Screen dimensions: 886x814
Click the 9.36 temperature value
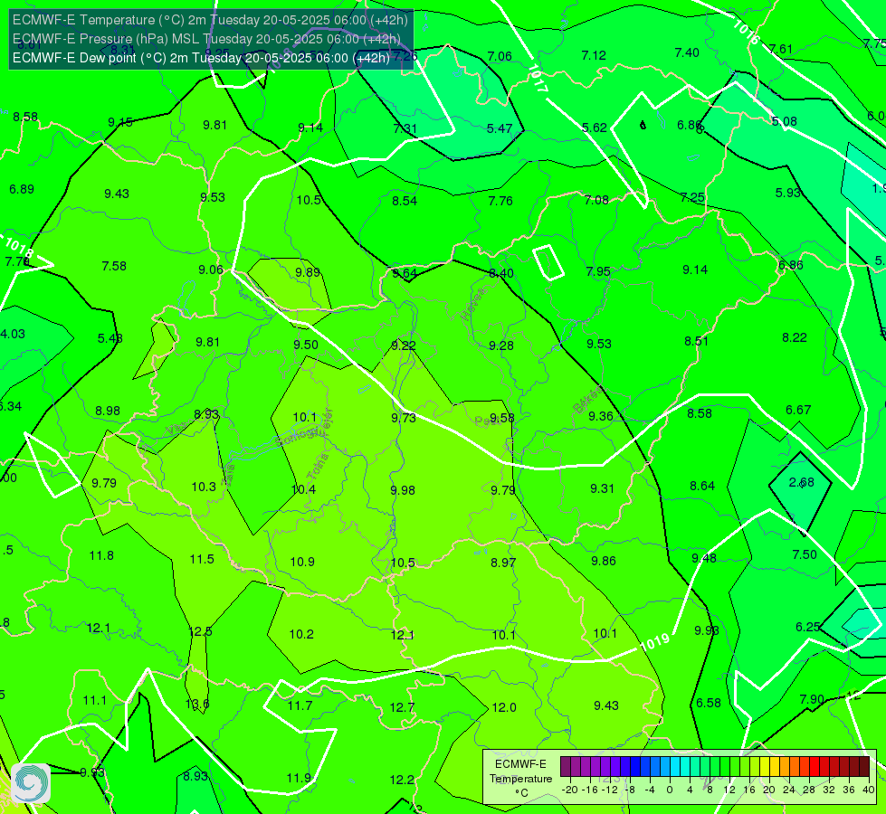[x=601, y=416]
